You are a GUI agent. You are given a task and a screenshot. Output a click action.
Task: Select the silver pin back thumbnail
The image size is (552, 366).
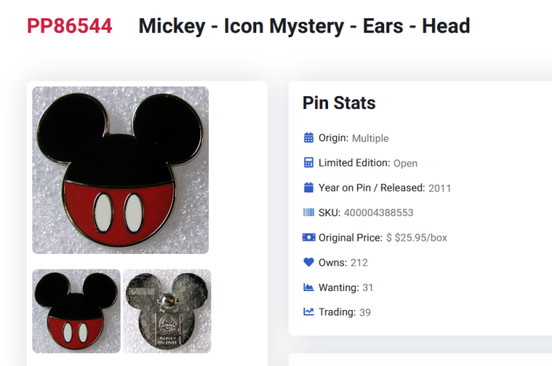(167, 311)
